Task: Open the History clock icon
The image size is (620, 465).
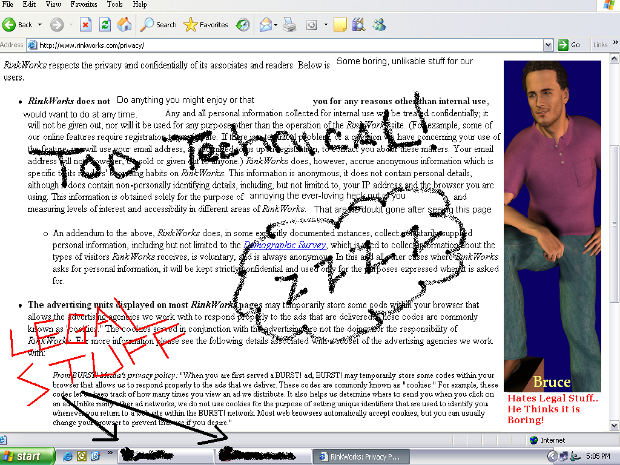Action: pyautogui.click(x=243, y=25)
